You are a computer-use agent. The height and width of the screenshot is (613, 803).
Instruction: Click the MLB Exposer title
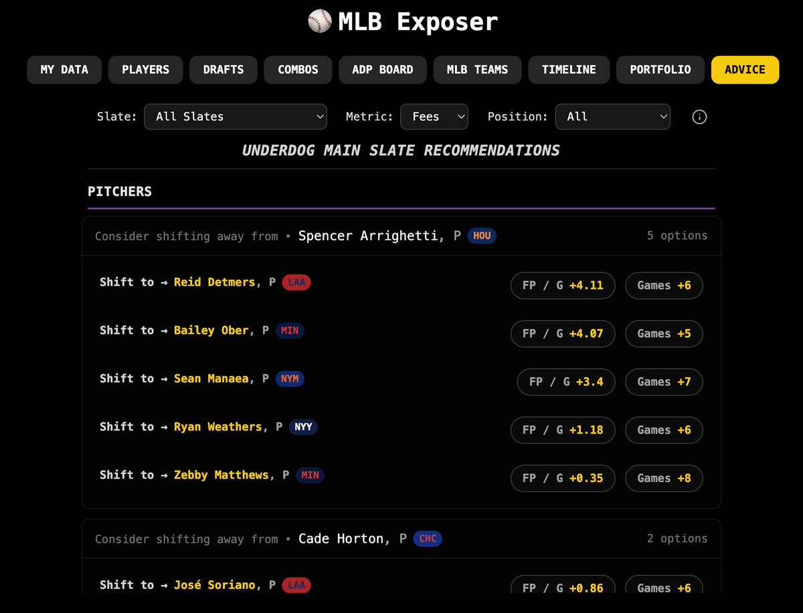tap(418, 21)
